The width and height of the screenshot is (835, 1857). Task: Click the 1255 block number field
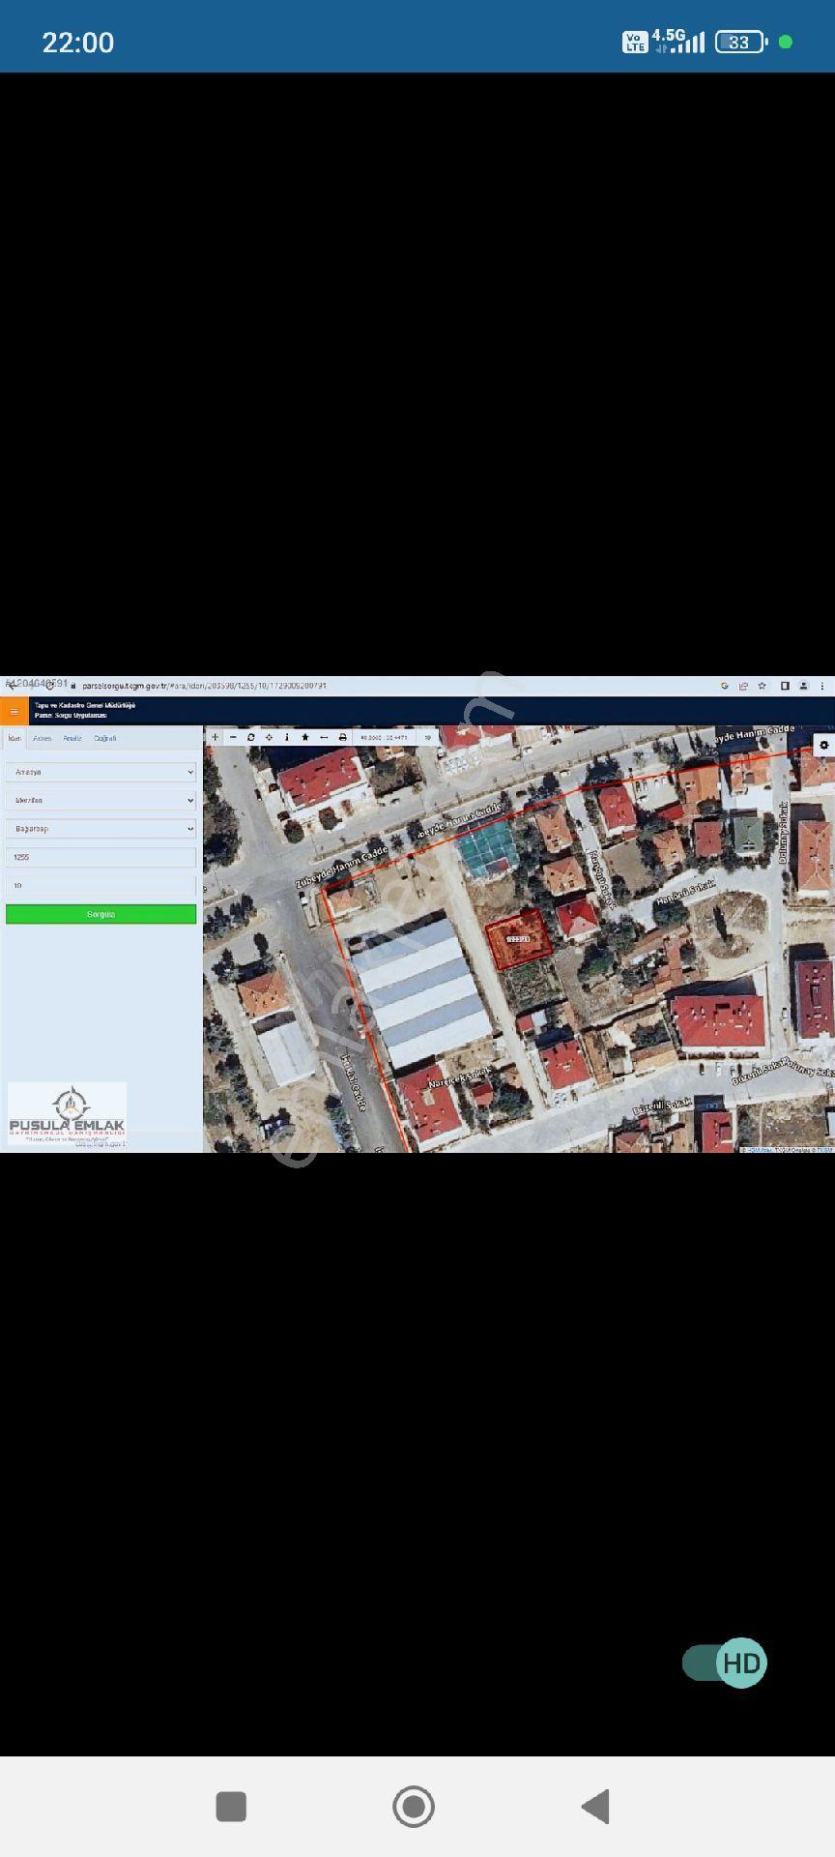[101, 857]
